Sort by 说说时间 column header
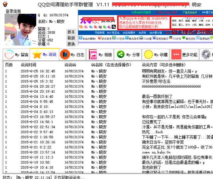 (x=29, y=65)
